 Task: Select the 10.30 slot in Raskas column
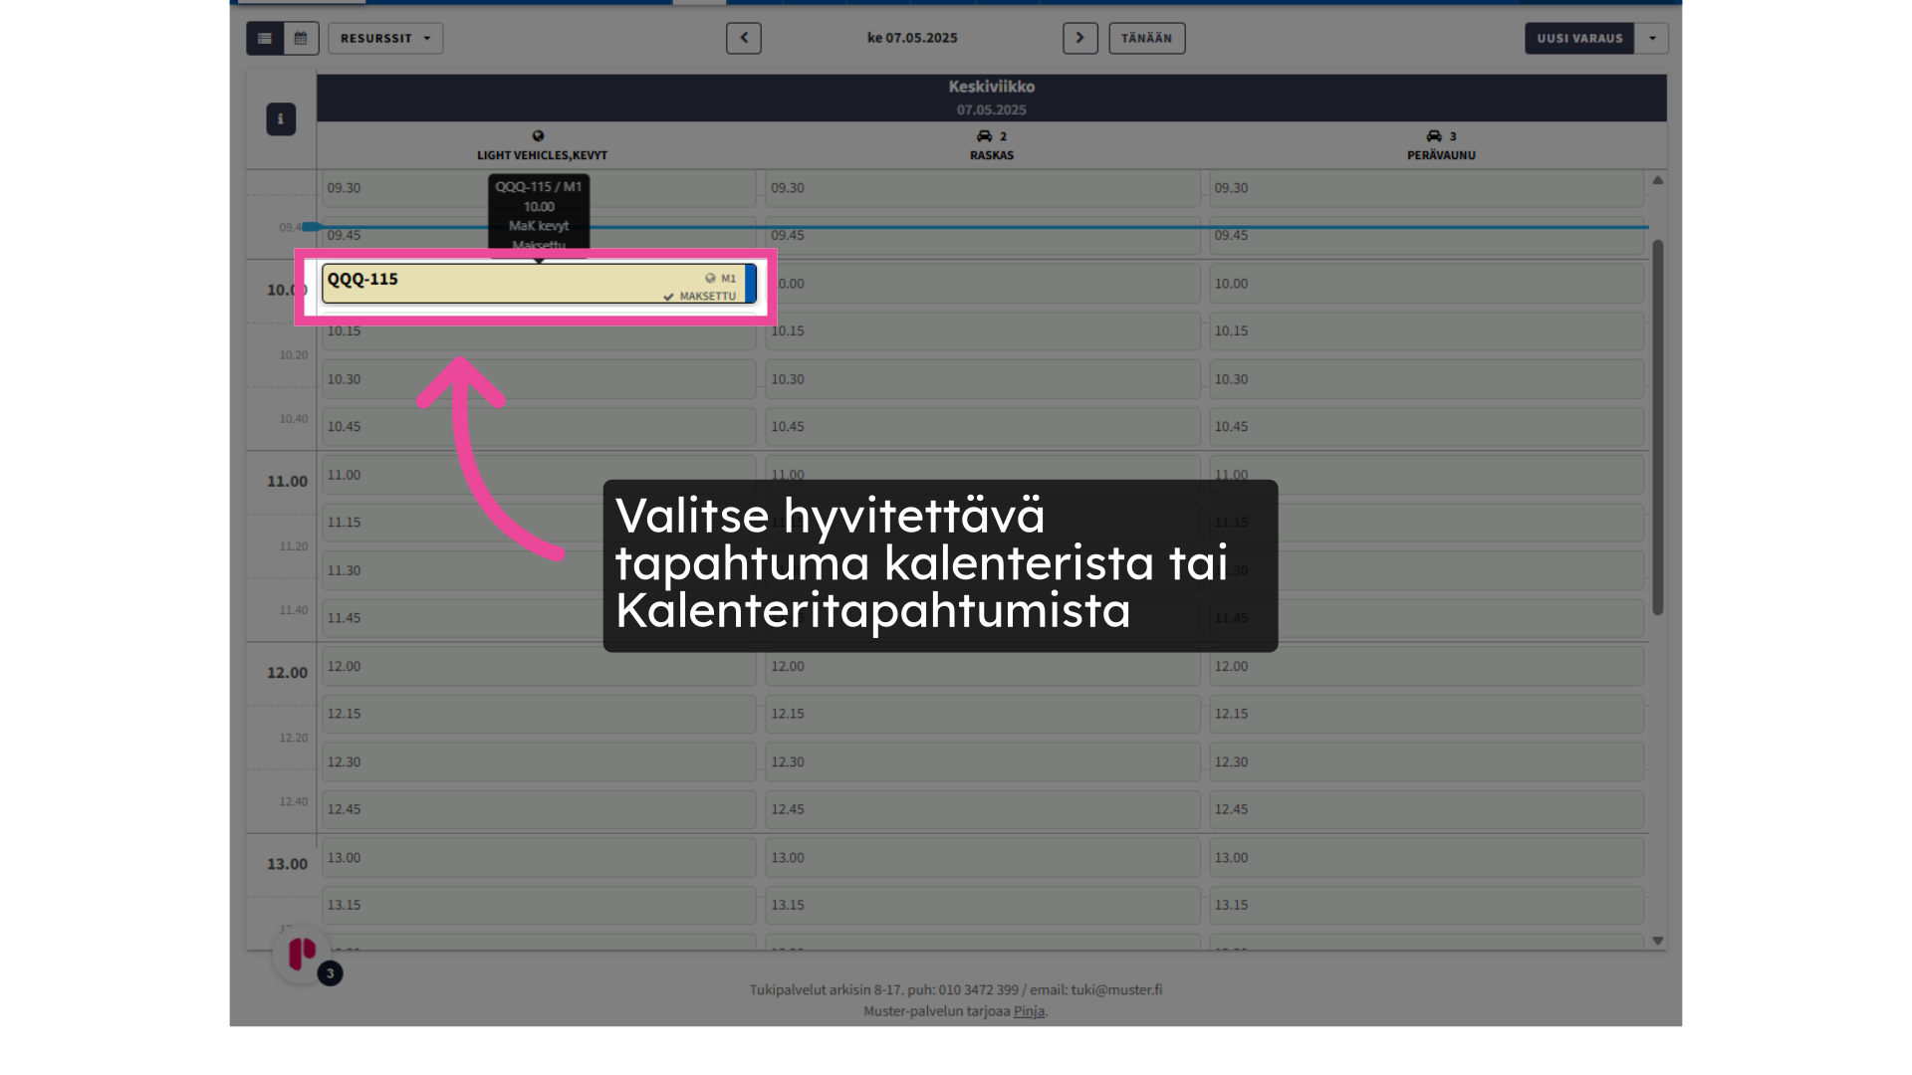983,379
